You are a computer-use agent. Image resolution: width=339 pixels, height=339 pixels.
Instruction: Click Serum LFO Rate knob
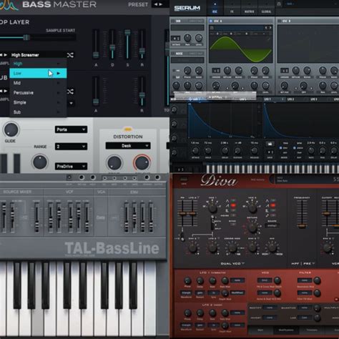click(311, 150)
